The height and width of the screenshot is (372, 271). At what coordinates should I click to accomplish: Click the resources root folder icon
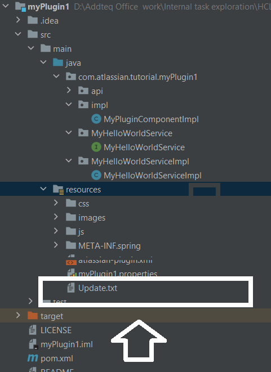pos(58,190)
